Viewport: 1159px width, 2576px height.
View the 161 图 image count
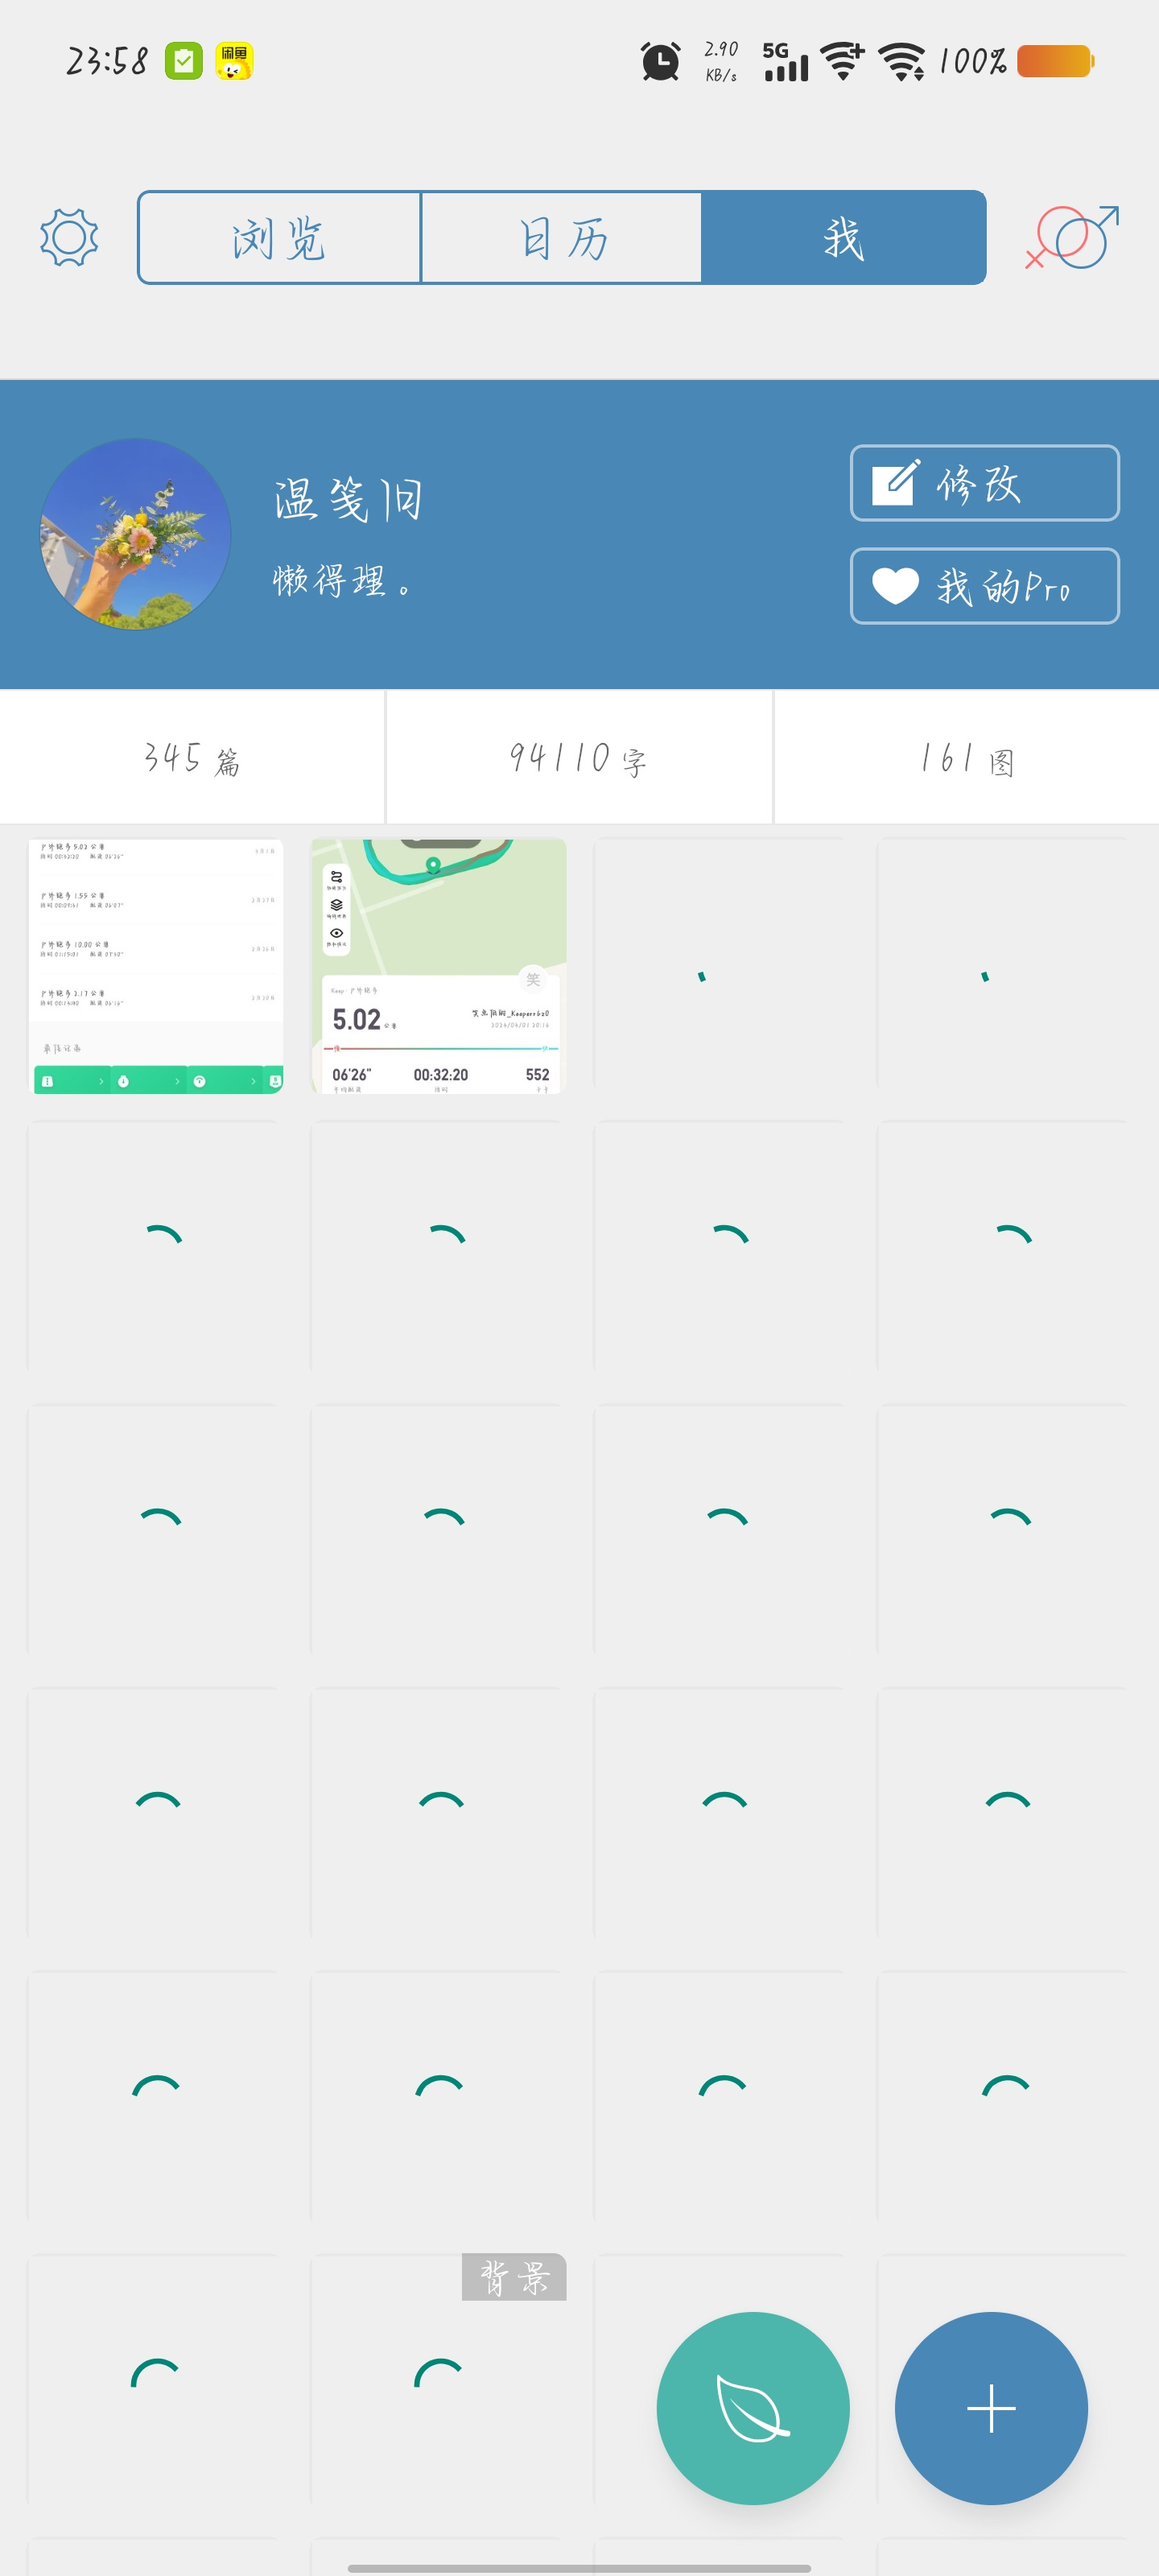pyautogui.click(x=967, y=758)
